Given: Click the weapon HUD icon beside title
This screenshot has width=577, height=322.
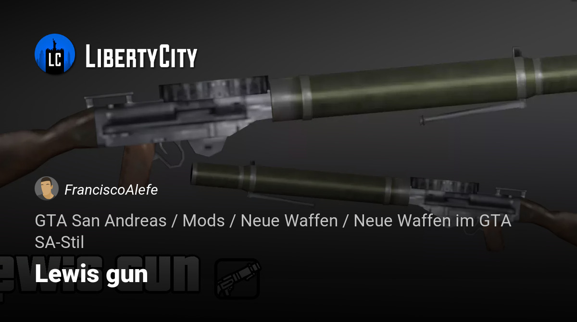Looking at the screenshot, I should (x=237, y=279).
